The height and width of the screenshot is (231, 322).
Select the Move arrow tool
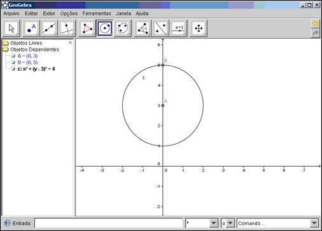tap(11, 28)
